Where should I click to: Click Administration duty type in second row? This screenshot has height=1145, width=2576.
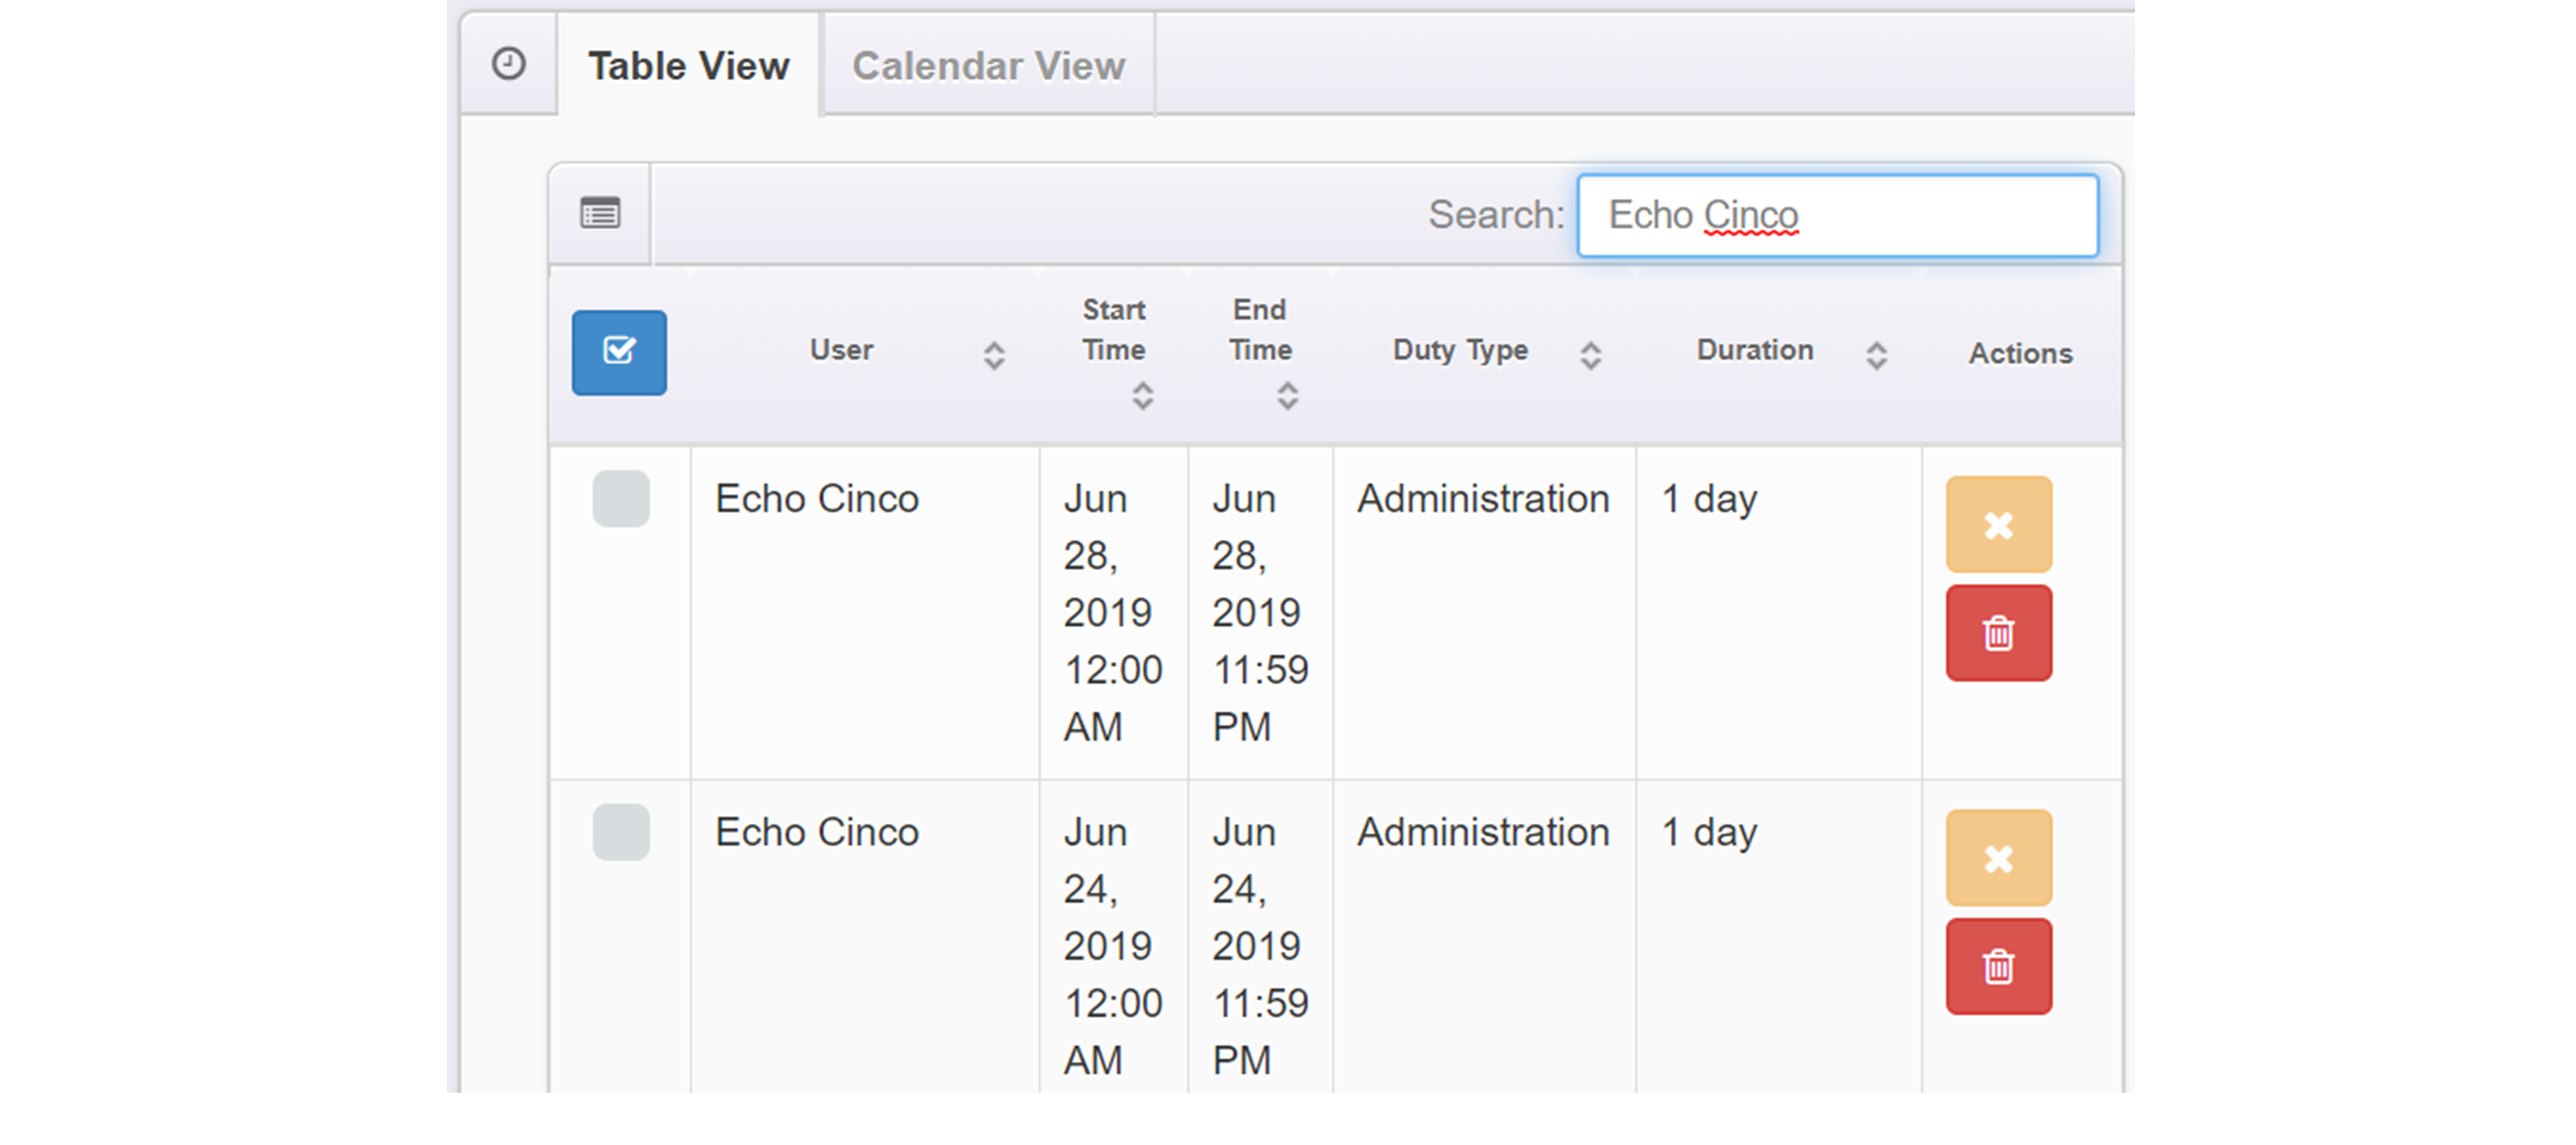pos(1482,832)
